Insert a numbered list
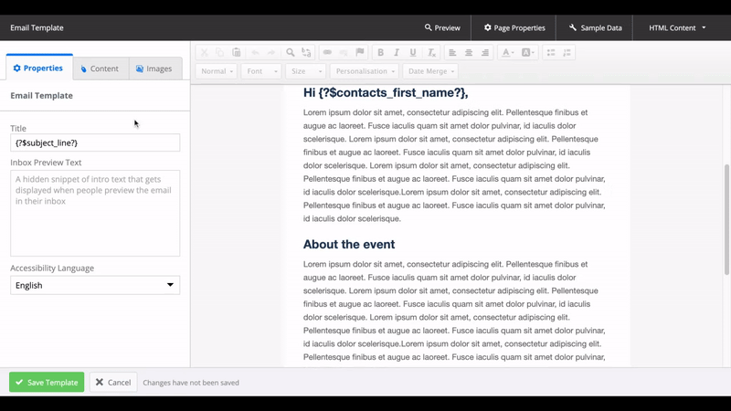Viewport: 731px width, 411px height. [567, 52]
